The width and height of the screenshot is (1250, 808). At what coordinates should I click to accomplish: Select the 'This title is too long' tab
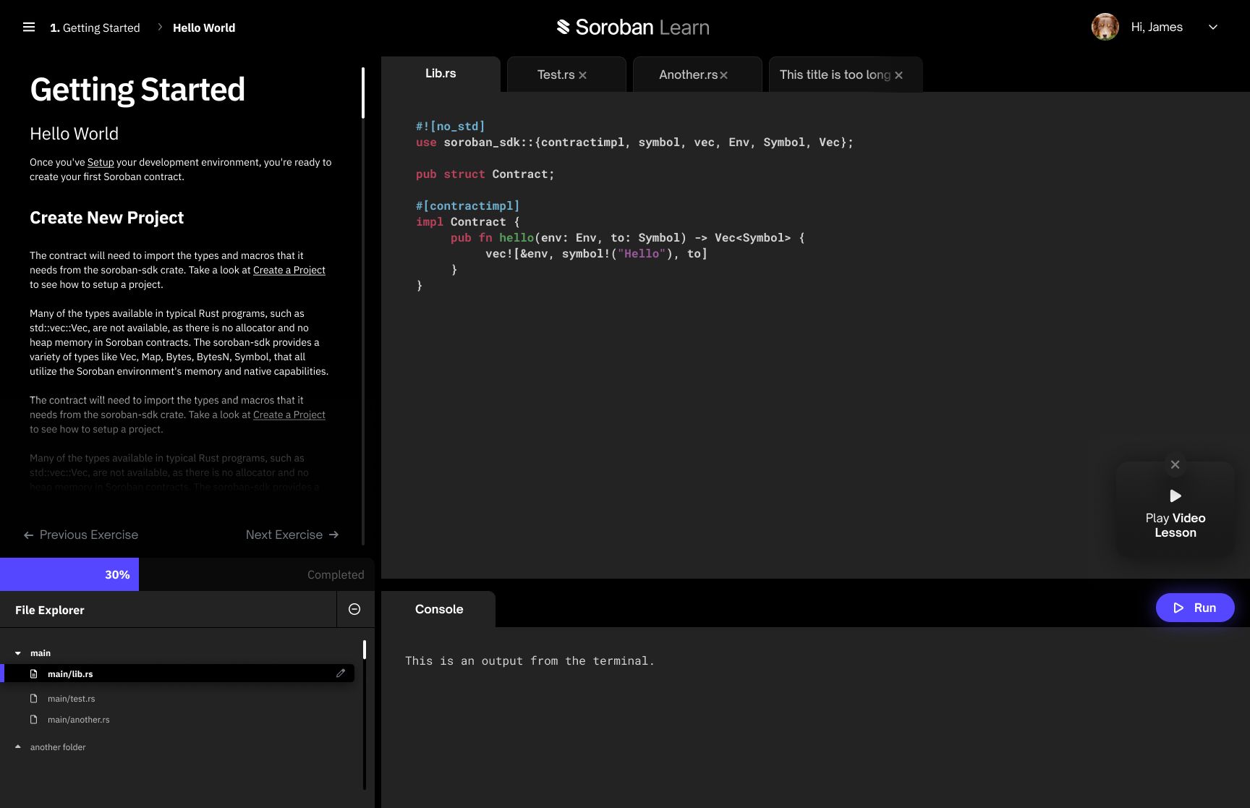835,75
